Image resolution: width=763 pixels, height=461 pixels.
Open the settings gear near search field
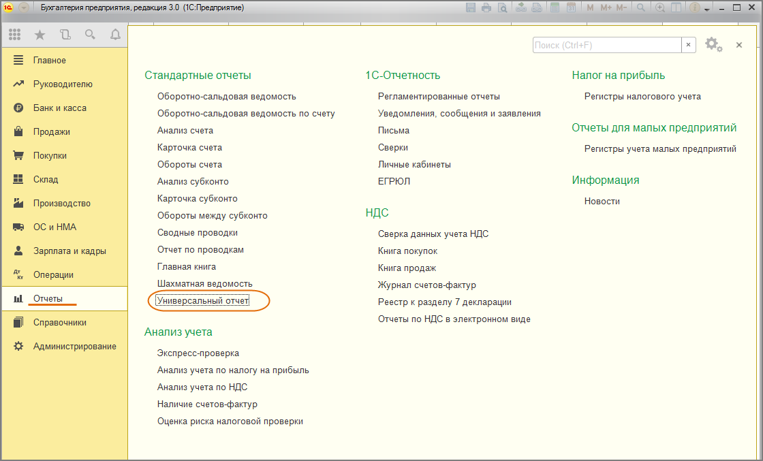pyautogui.click(x=713, y=44)
